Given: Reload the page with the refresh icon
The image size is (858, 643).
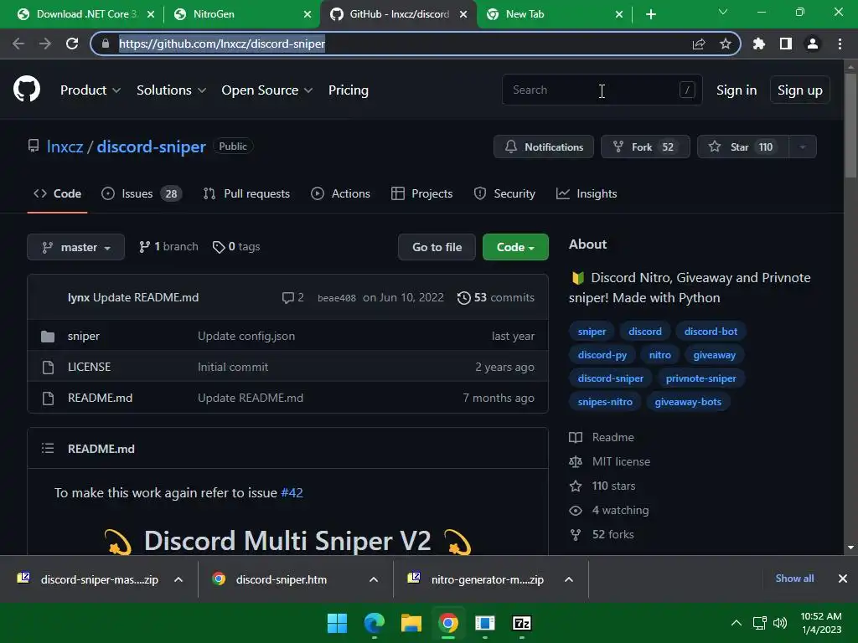Looking at the screenshot, I should click(72, 44).
